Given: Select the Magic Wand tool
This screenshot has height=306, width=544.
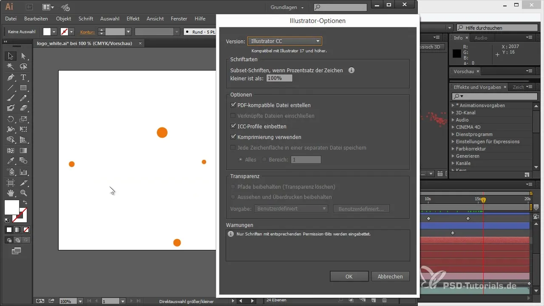Looking at the screenshot, I should 11,67.
